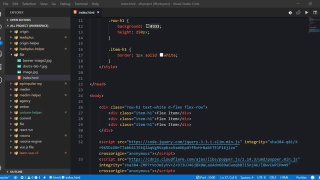
Task: Select HTML language mode in status bar
Action: (284, 177)
